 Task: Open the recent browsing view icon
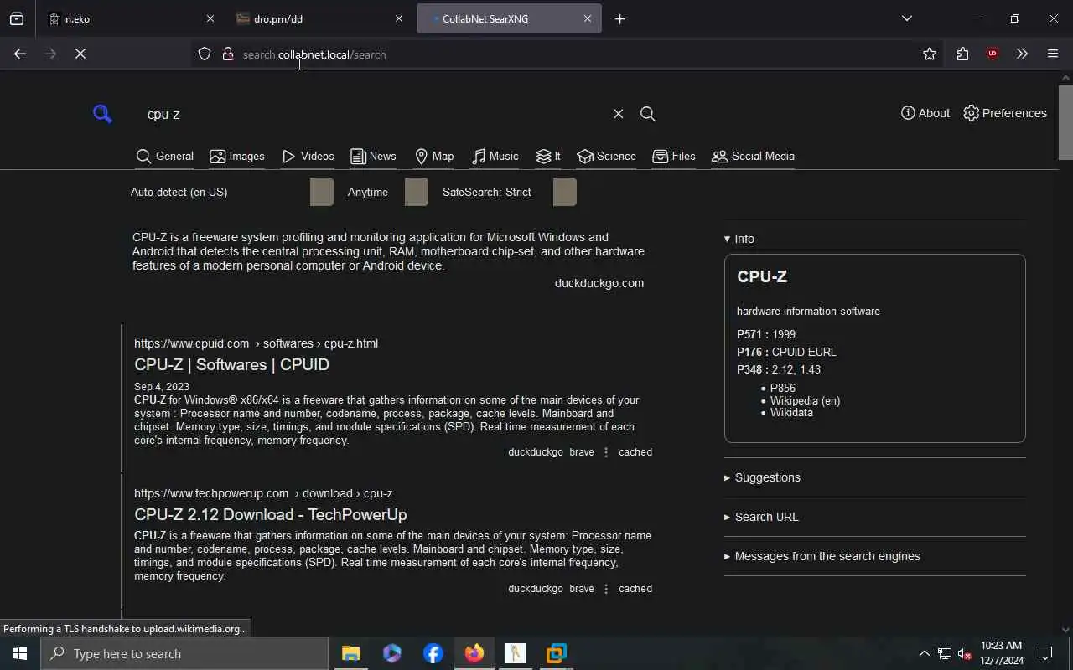pyautogui.click(x=17, y=18)
